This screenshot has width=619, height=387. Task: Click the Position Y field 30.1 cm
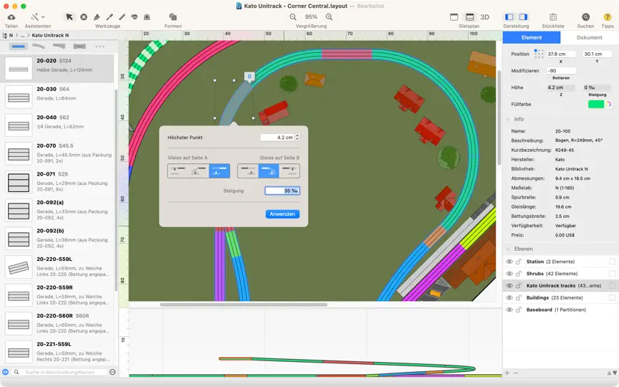coord(598,54)
